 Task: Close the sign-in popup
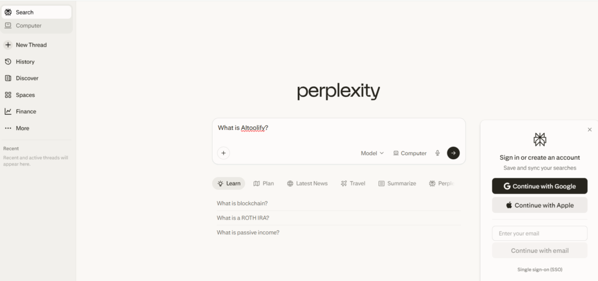click(589, 129)
